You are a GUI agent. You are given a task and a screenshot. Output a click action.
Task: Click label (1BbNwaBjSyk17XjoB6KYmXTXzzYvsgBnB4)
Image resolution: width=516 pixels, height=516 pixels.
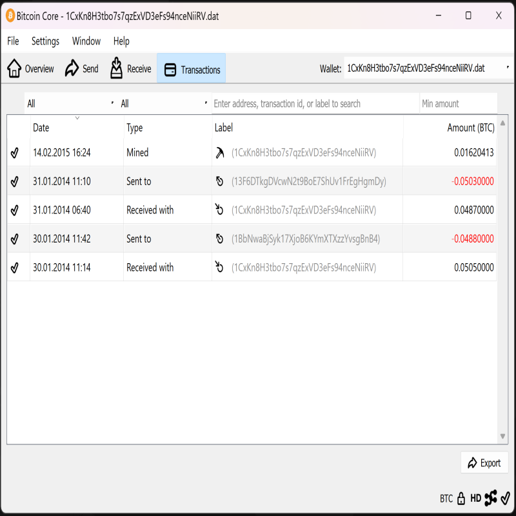click(x=306, y=239)
